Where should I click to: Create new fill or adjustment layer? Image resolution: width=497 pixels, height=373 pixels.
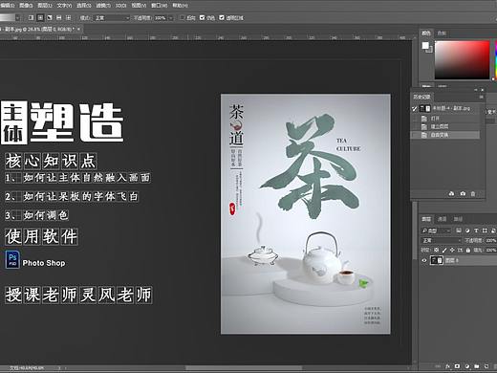tap(467, 366)
